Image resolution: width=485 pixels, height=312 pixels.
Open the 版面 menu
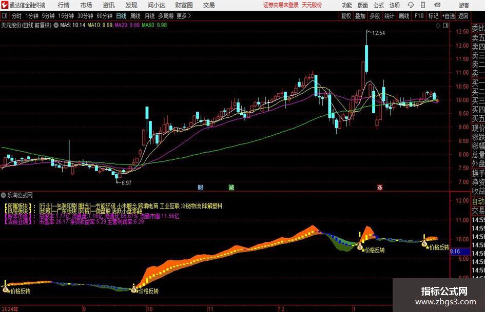tap(362, 5)
